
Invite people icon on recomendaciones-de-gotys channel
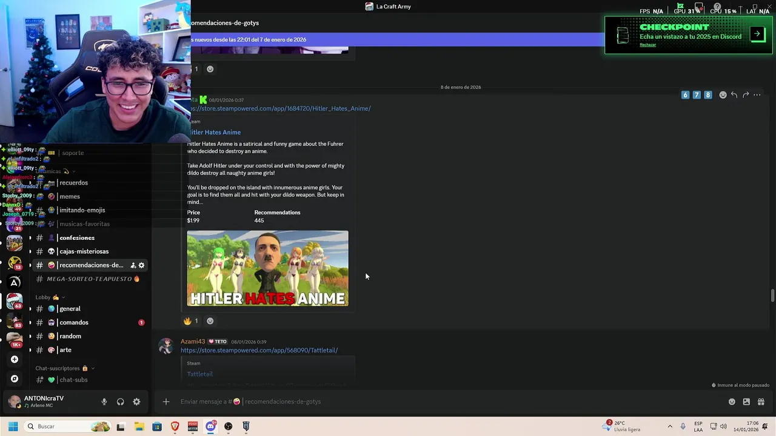pos(133,265)
